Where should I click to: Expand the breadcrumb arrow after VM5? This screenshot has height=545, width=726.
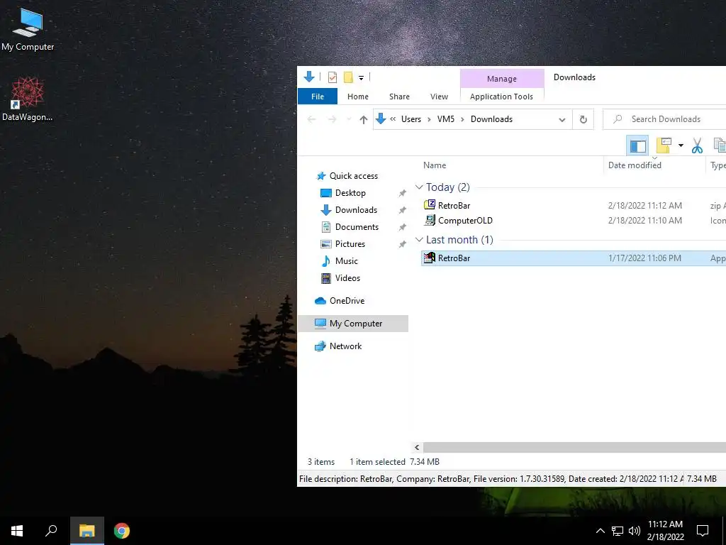[462, 119]
